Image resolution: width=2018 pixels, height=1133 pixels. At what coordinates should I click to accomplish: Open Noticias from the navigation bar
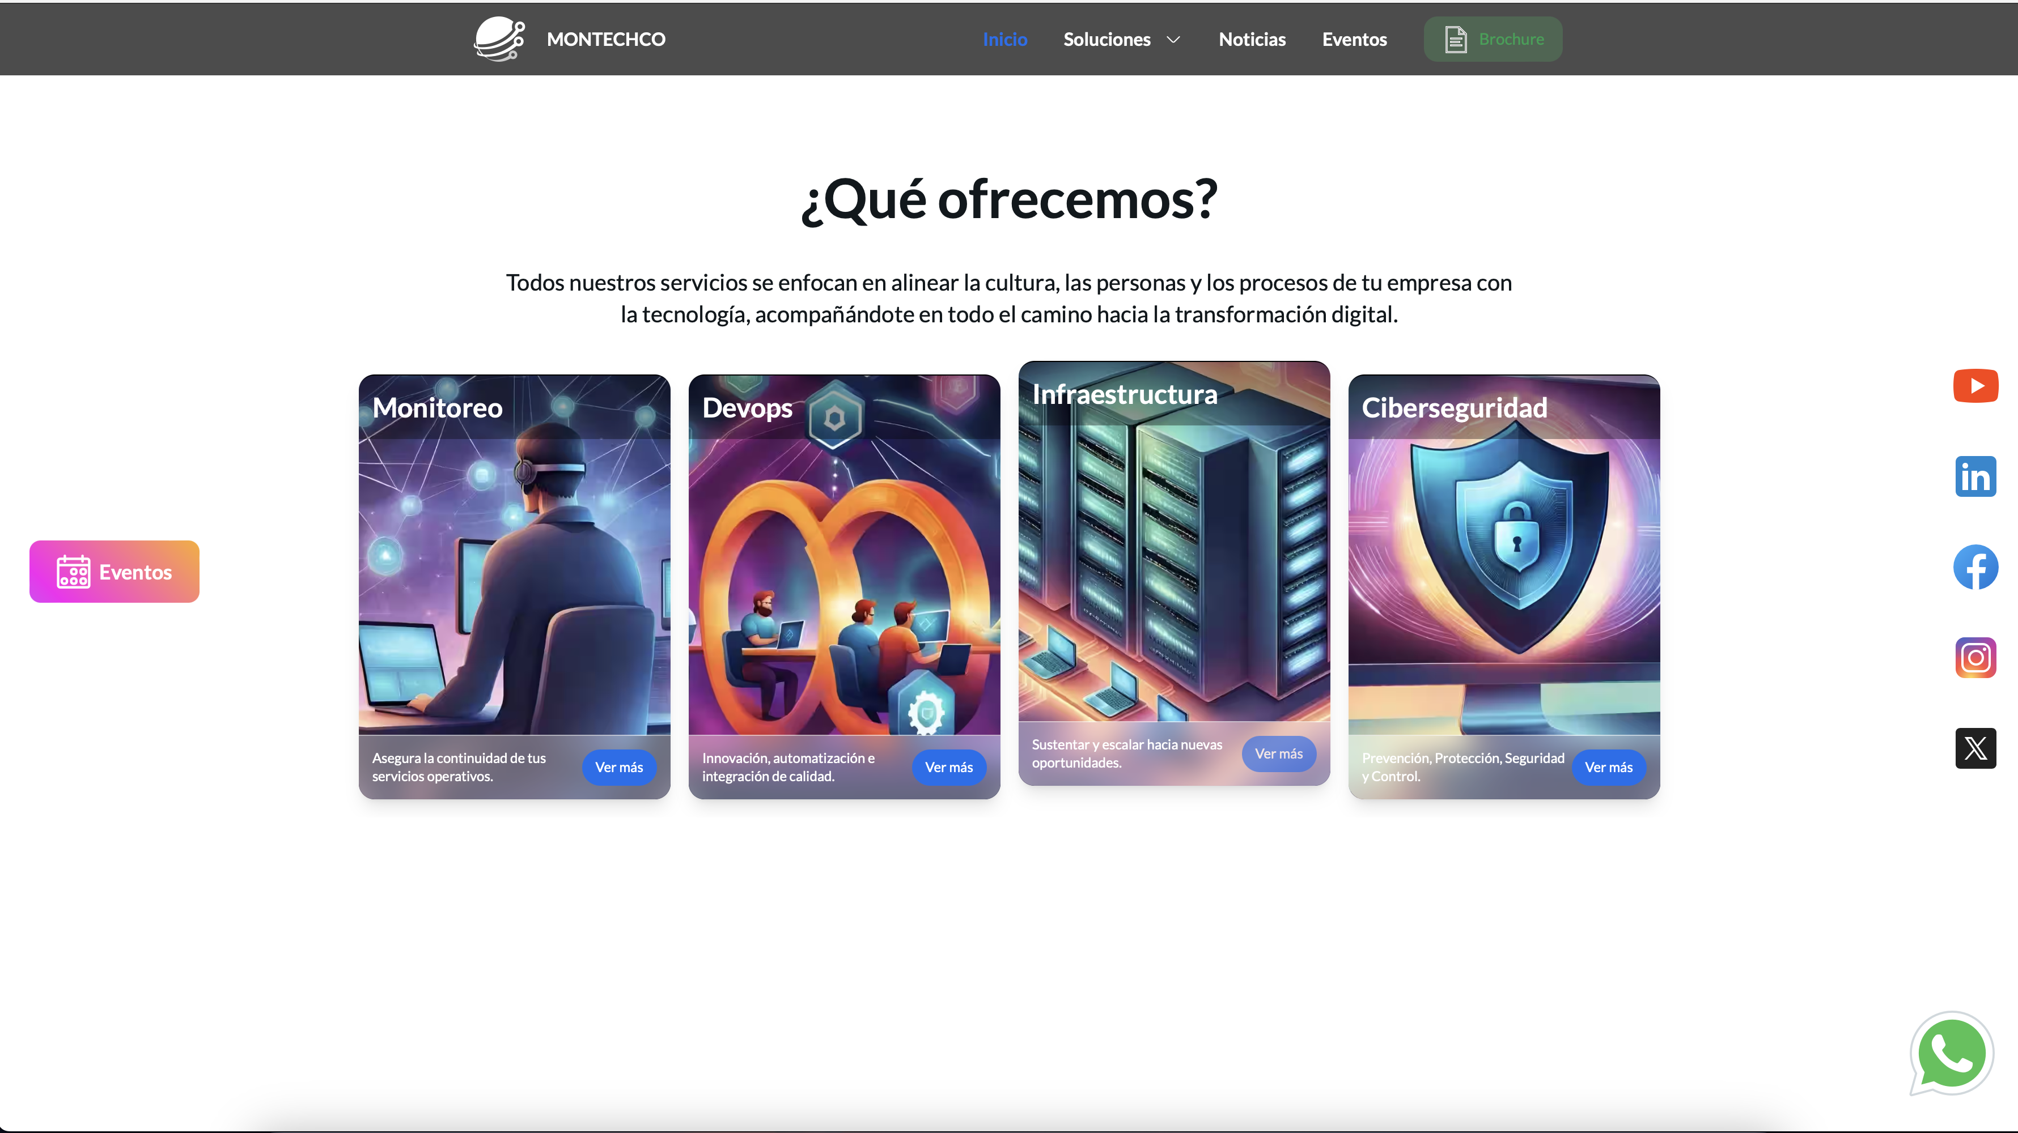(x=1252, y=39)
